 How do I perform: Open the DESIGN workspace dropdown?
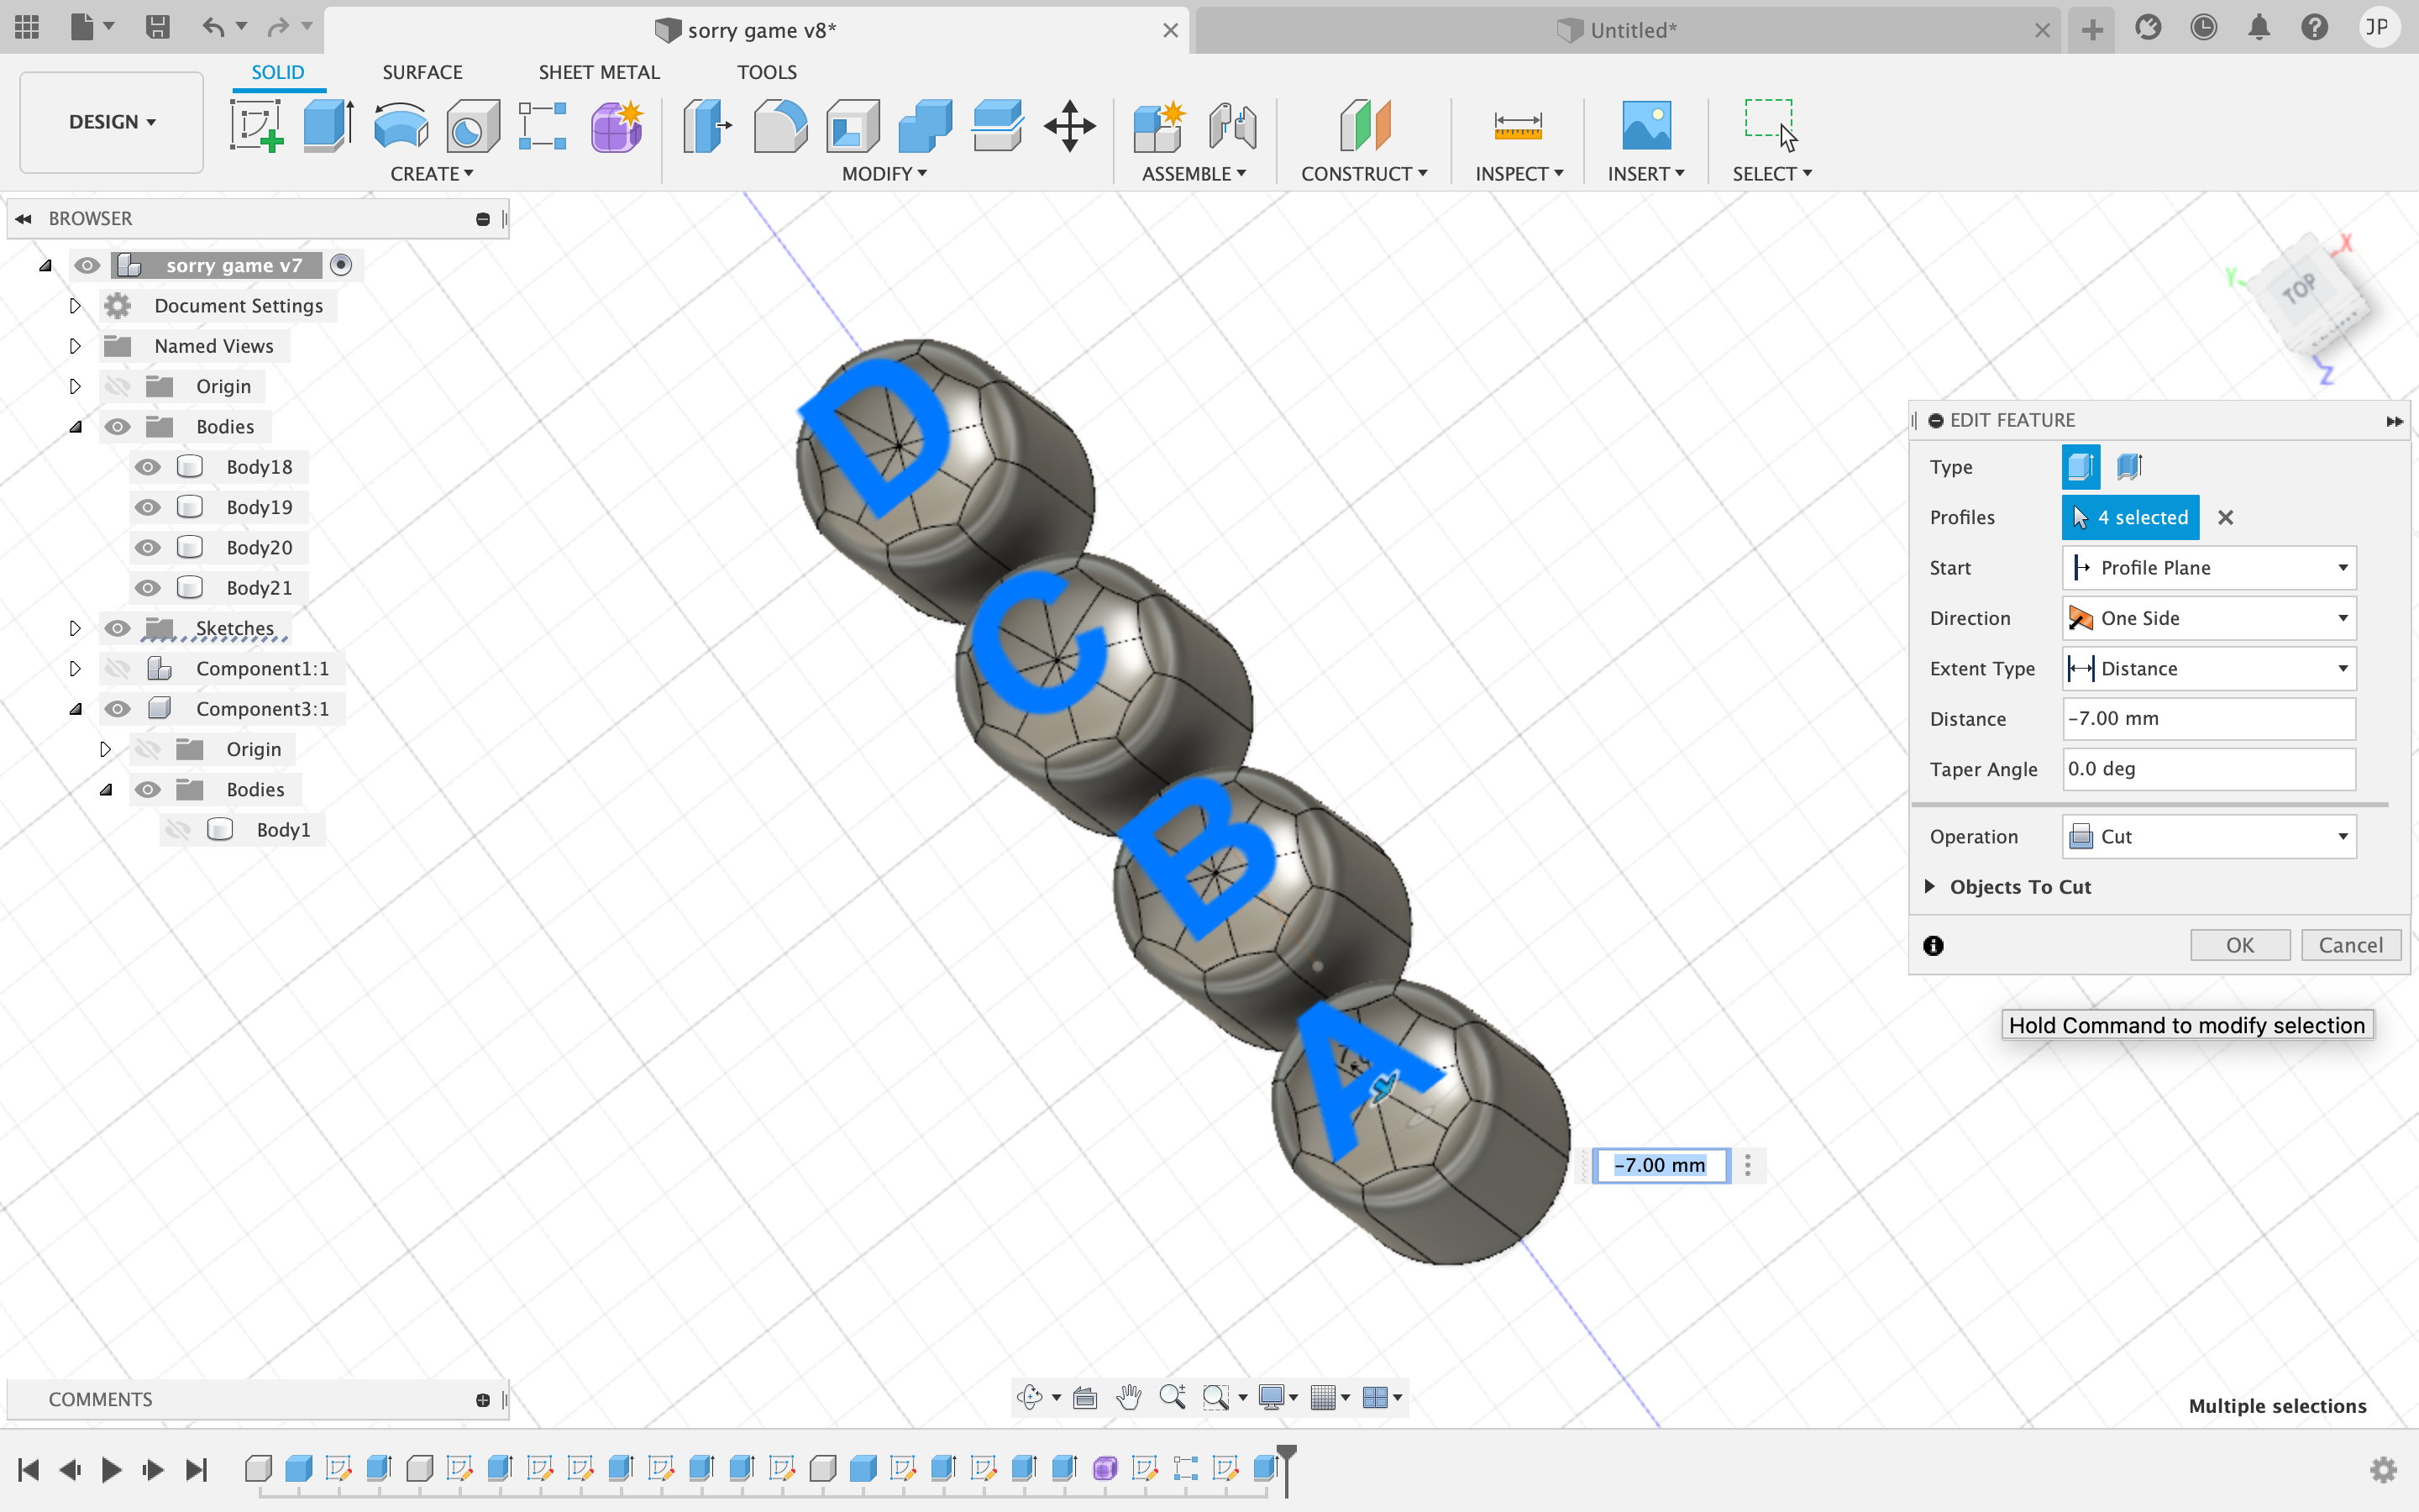tap(112, 122)
